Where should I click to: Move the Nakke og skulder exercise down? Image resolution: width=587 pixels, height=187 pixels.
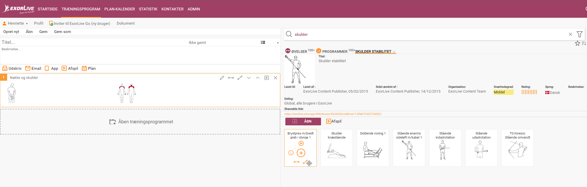[x=249, y=78]
